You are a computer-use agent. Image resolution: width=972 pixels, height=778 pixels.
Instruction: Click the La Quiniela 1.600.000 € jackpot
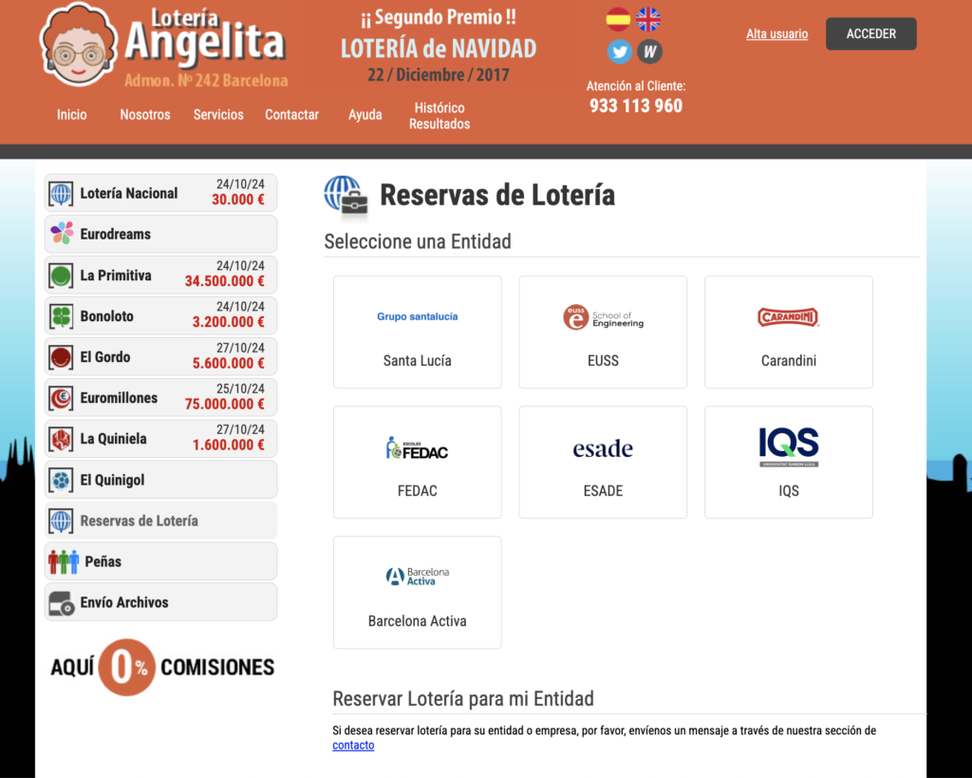click(228, 446)
